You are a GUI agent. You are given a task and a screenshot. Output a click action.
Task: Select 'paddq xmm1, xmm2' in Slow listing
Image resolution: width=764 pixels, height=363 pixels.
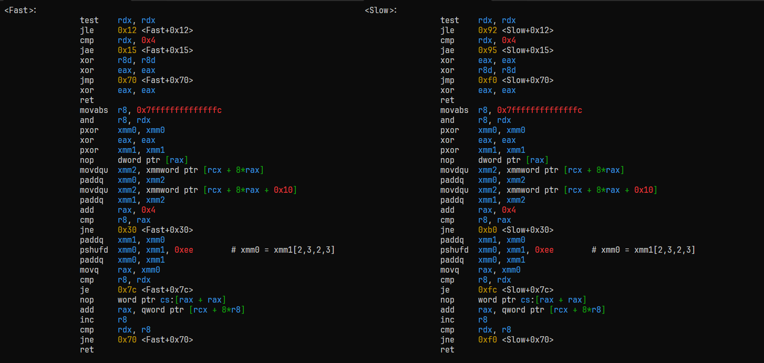[x=483, y=200]
